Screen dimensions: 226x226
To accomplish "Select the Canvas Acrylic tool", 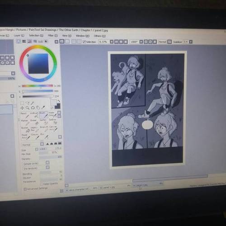I will [x=53, y=129].
